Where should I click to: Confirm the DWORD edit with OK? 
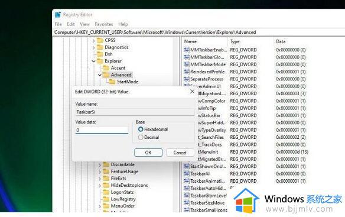(148, 153)
